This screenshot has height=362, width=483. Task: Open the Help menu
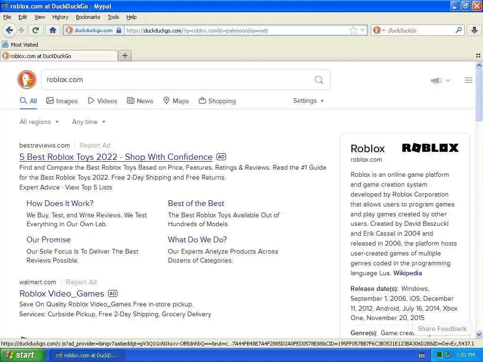(131, 17)
